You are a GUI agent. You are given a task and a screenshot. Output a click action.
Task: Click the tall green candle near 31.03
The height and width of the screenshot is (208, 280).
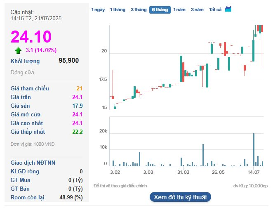click(x=181, y=69)
